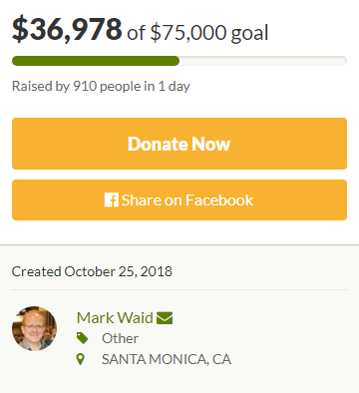Open the envelope icon to contact Mark Waid
Screen dimensions: 359x393
point(165,318)
